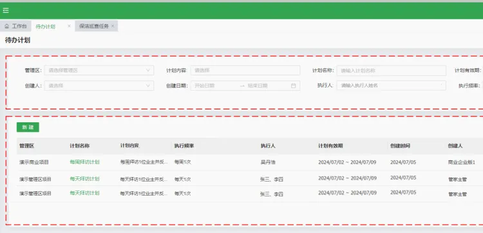The width and height of the screenshot is (483, 233).
Task: Open 每天拜访计划 link in third row
Action: point(85,193)
